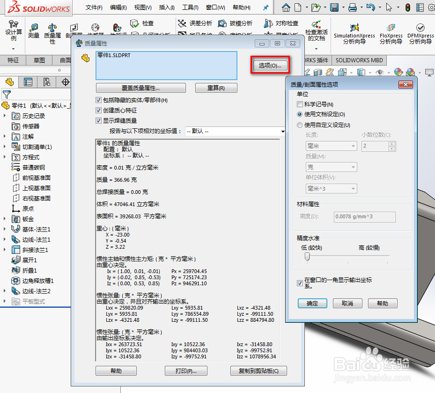Pin the menu bar

coord(266,7)
